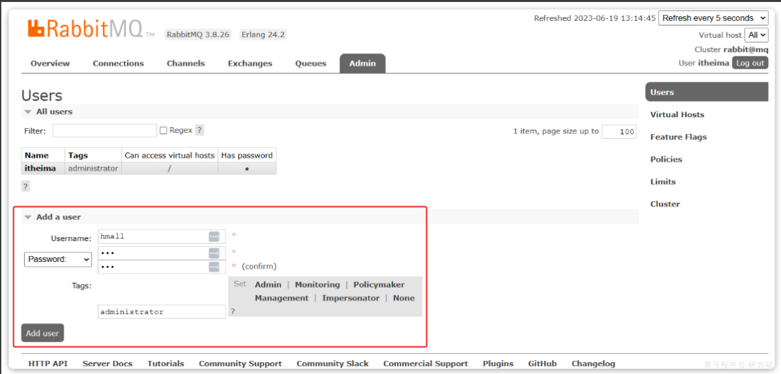Screen dimensions: 781x374
Task: Open the HTTP API footer link
Action: (48, 364)
